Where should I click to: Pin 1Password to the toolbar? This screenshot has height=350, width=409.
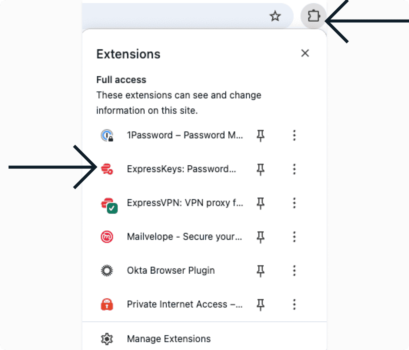(260, 135)
